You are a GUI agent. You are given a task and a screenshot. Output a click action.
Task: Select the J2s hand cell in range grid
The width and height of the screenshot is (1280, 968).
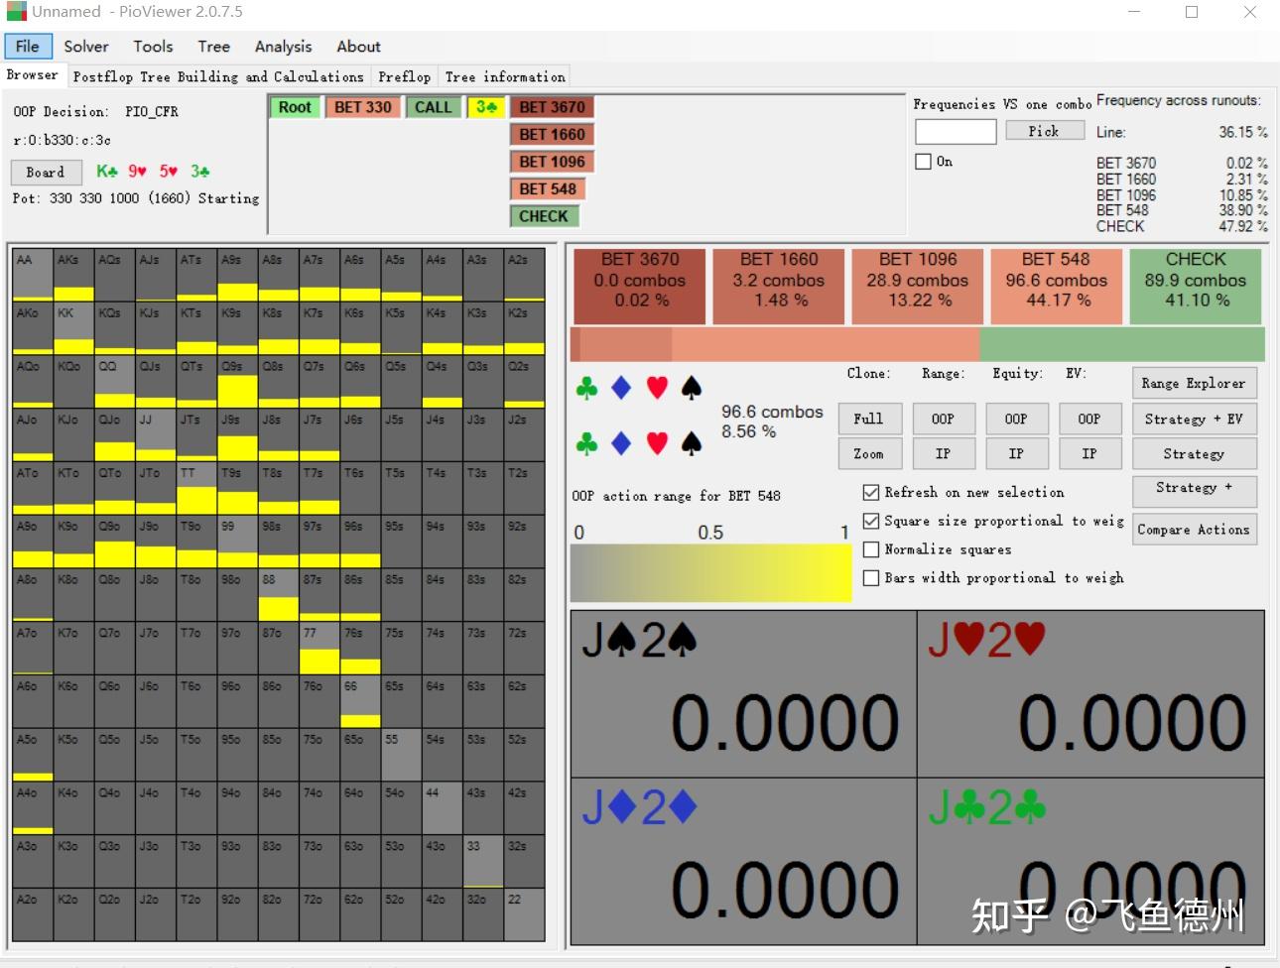[524, 434]
